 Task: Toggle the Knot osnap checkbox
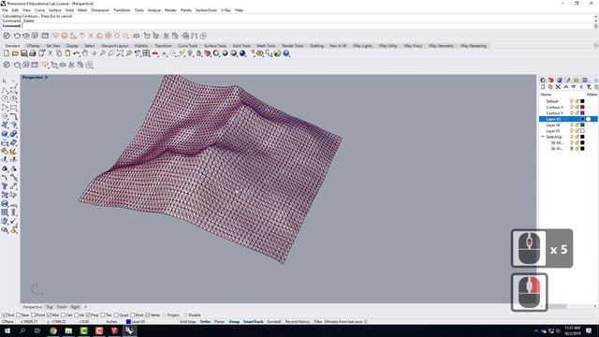click(133, 315)
